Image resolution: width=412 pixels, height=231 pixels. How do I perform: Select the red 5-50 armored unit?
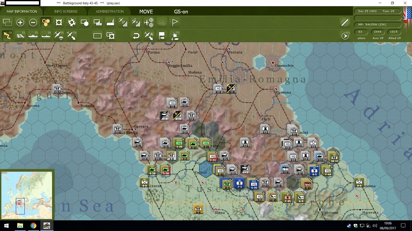click(165, 170)
